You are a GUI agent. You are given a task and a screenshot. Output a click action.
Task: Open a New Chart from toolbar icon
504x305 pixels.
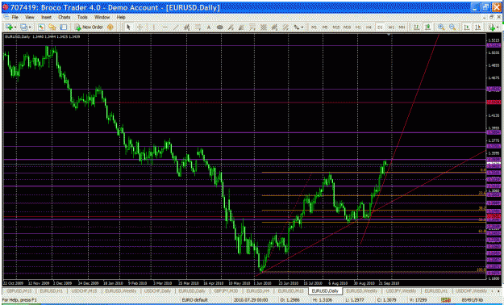click(9, 27)
